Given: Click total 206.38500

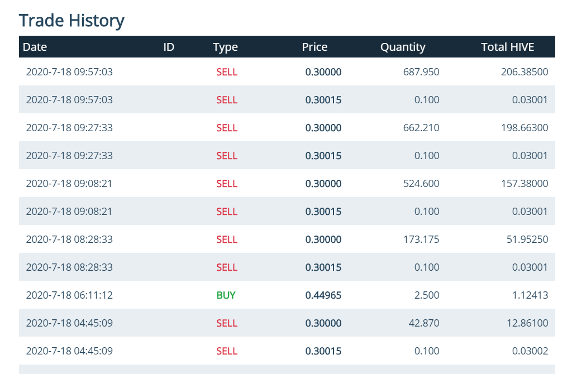Looking at the screenshot, I should [x=524, y=72].
